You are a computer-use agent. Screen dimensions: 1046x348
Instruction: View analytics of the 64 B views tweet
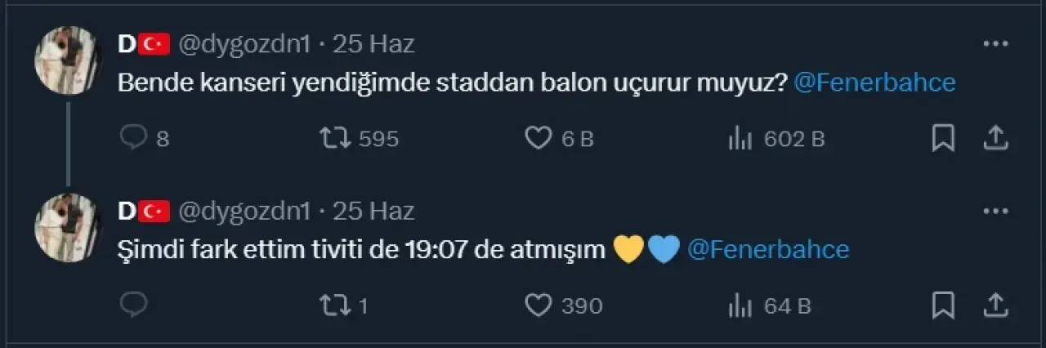click(x=740, y=306)
